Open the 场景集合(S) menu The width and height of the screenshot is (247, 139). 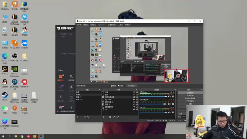point(112,25)
